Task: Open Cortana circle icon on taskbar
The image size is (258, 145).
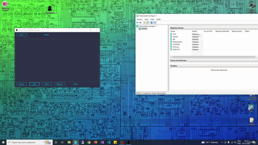Action: pos(56,142)
